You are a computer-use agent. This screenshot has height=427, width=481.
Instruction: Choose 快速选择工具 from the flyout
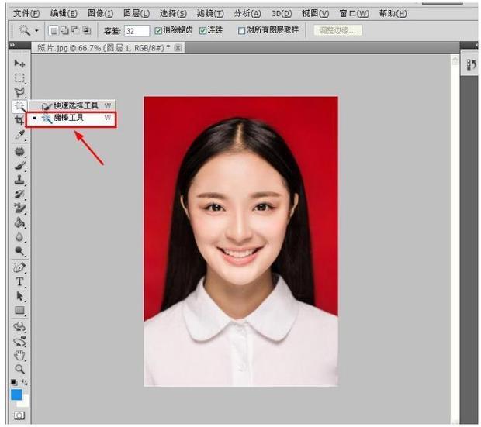click(75, 105)
